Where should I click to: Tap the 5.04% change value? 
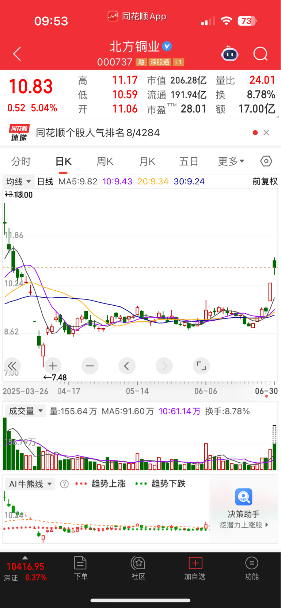[x=44, y=108]
